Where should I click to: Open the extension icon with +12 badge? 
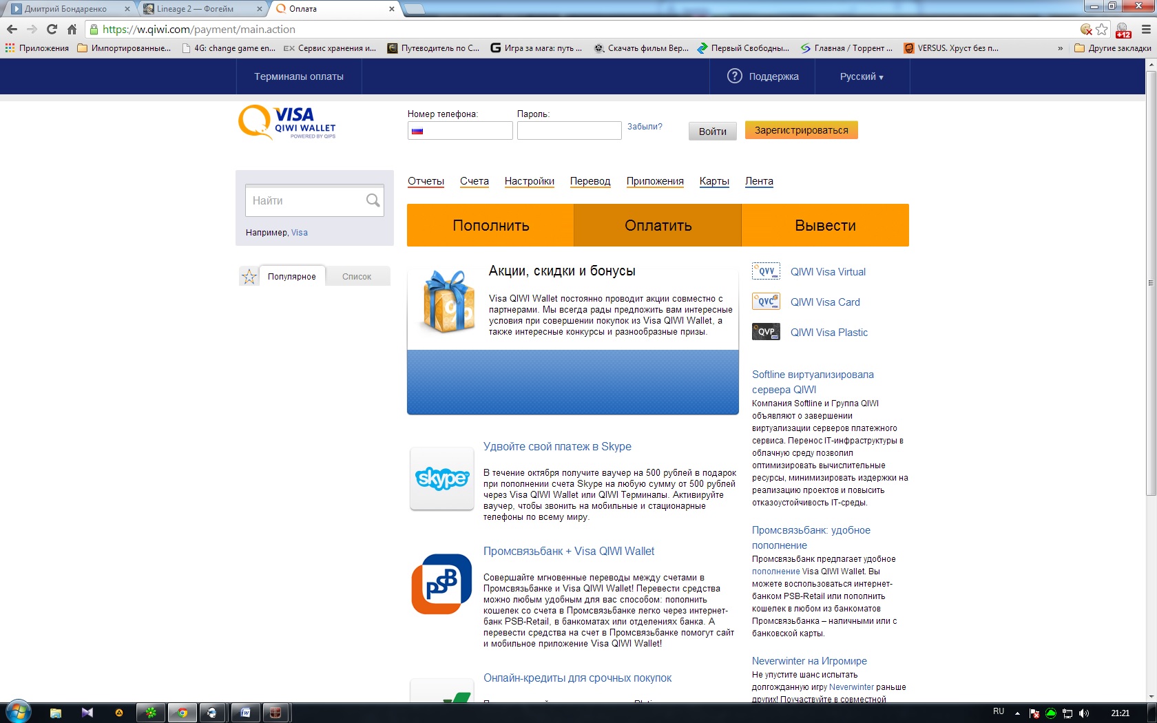pyautogui.click(x=1123, y=30)
